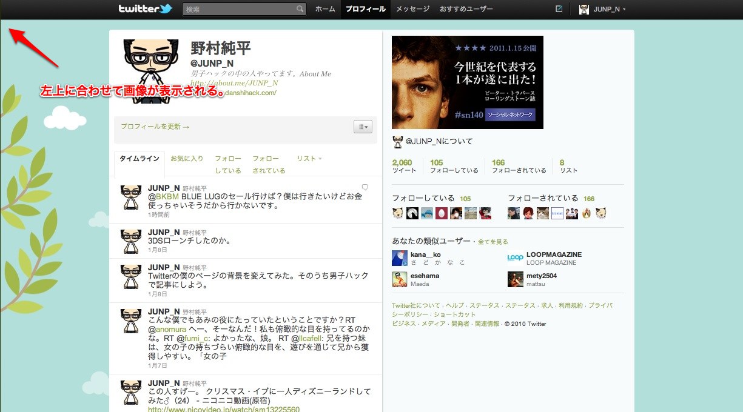
Task: Click the large 野村純平 profile picture
Action: (151, 73)
